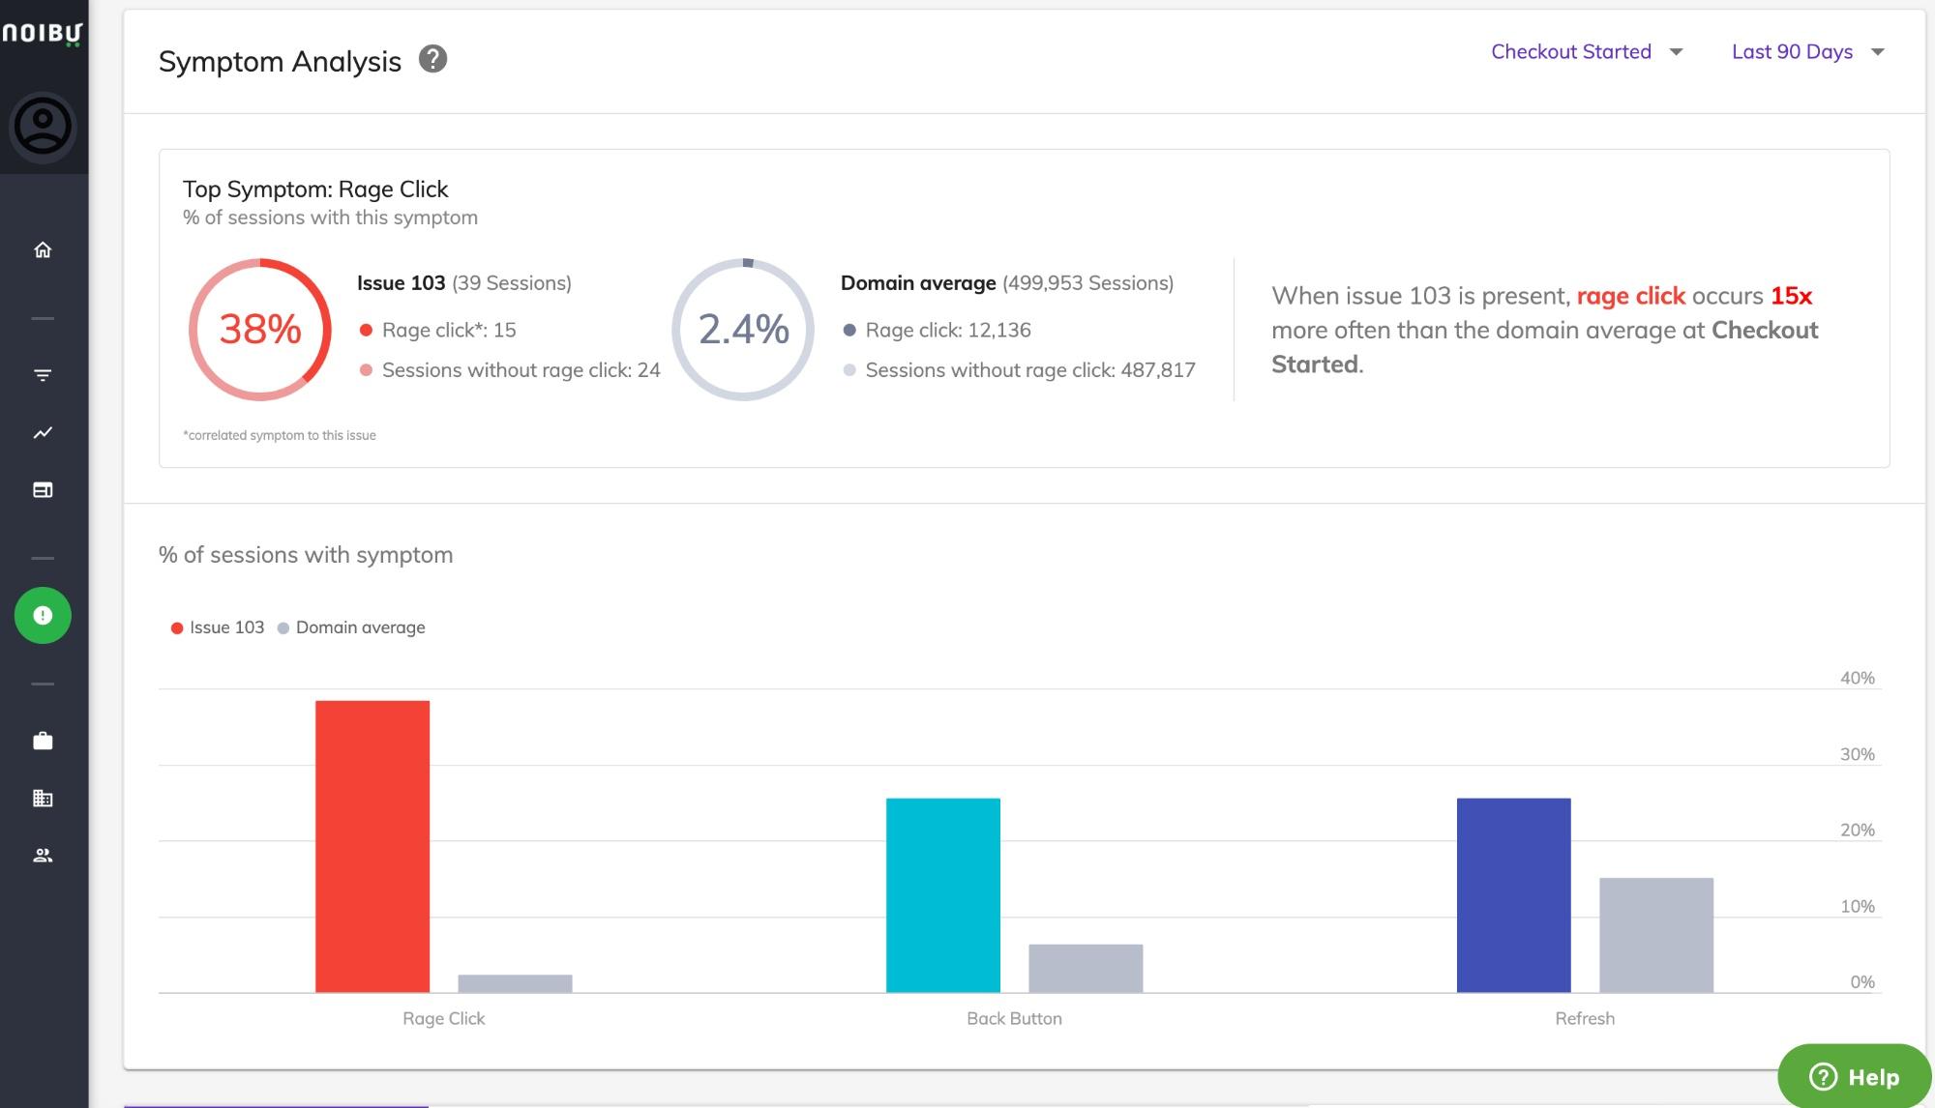The width and height of the screenshot is (1935, 1108).
Task: Click the blue Refresh bar
Action: coord(1514,895)
